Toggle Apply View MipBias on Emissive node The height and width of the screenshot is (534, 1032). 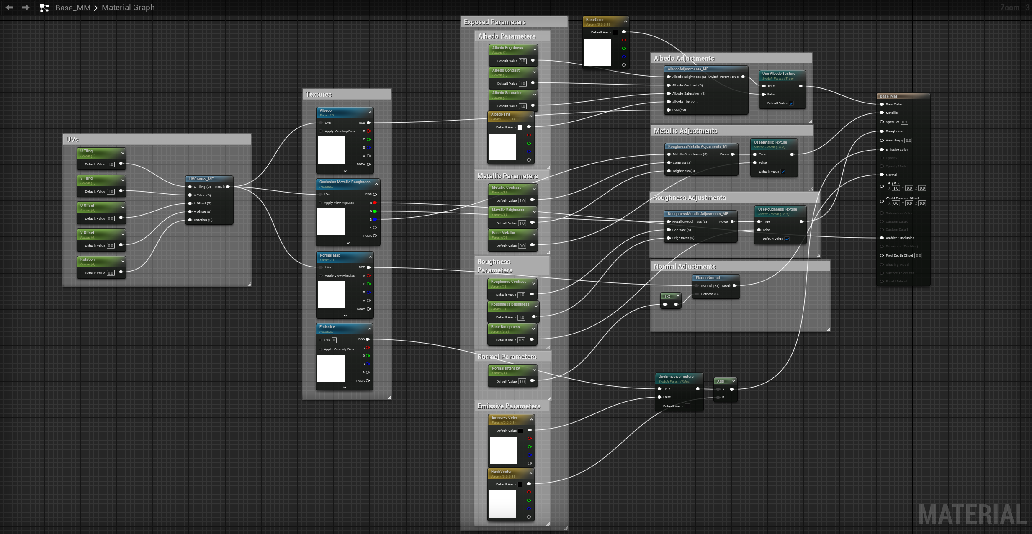pos(320,349)
